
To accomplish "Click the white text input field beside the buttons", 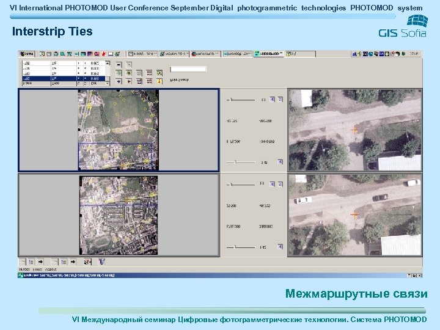I will pyautogui.click(x=188, y=69).
